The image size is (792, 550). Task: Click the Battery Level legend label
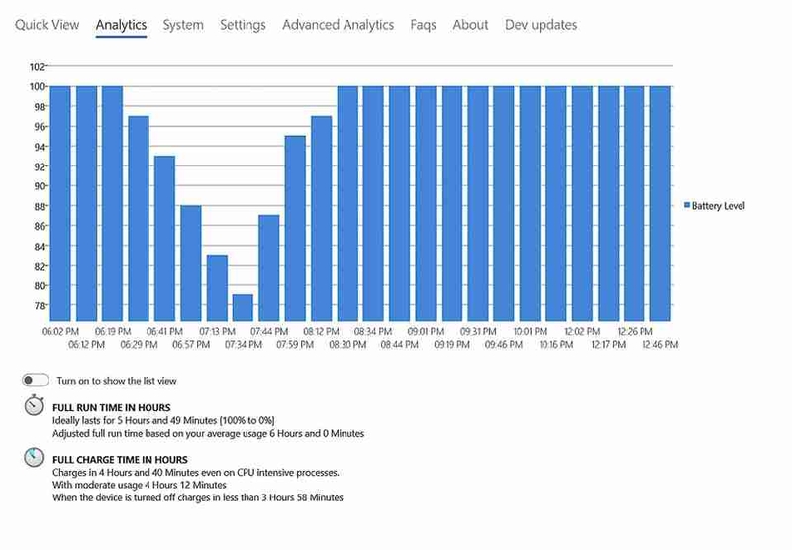pyautogui.click(x=719, y=206)
